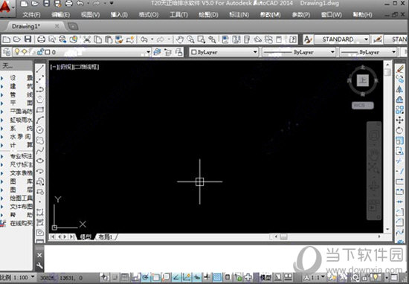The height and width of the screenshot is (284, 409).
Task: Click the Chamfer tool
Action: 399,212
